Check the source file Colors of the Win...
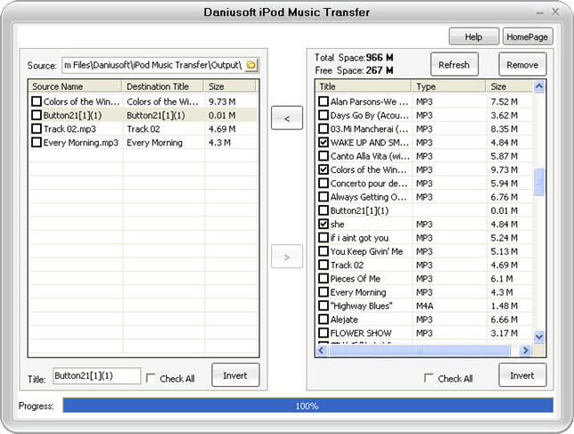The height and width of the screenshot is (434, 574). pyautogui.click(x=37, y=102)
